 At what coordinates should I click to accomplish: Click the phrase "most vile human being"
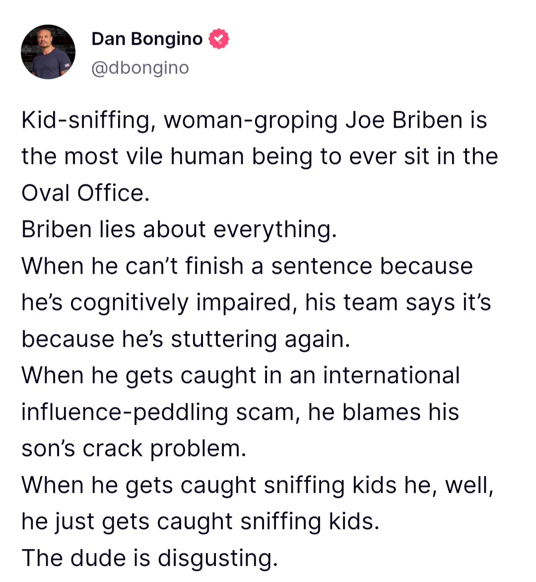click(x=189, y=156)
